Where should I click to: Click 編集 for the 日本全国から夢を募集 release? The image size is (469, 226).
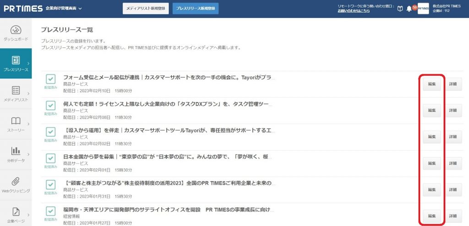pos(431,163)
